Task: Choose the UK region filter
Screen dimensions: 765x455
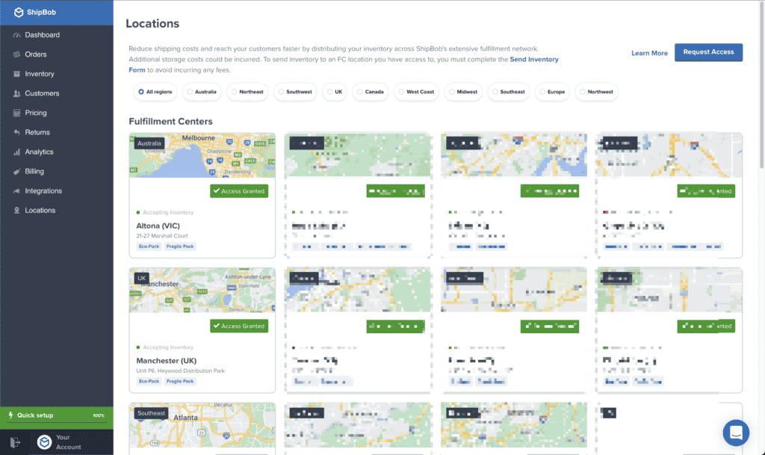Action: coord(335,92)
